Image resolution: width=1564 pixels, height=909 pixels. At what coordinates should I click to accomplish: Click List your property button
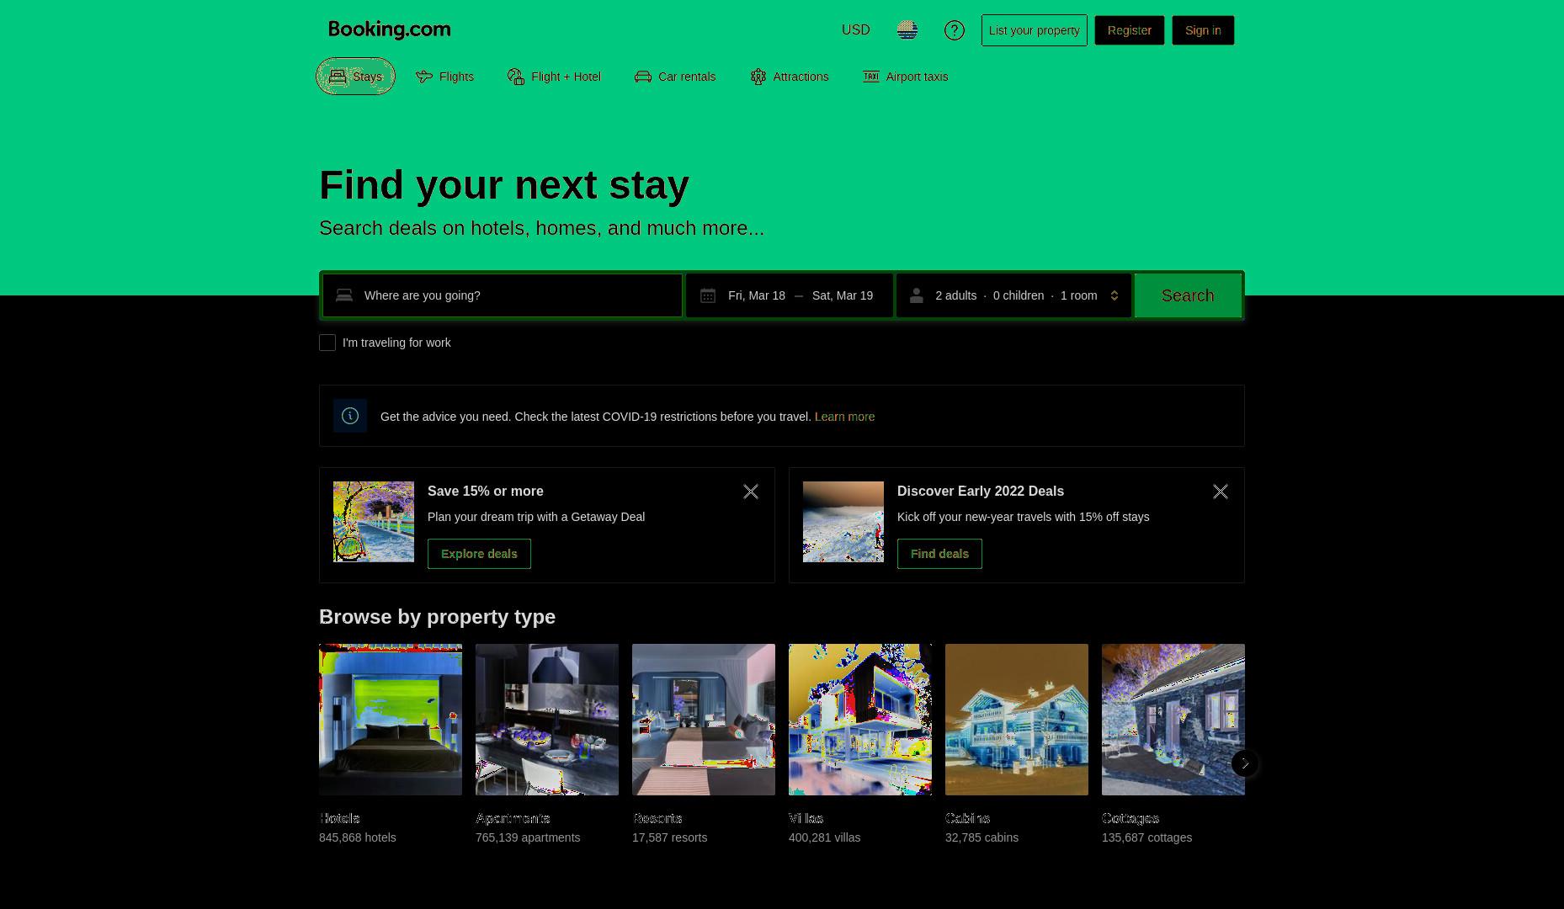click(x=1034, y=30)
